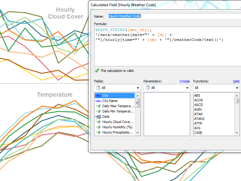
Task: Select the City field in list
Action: (x=115, y=95)
